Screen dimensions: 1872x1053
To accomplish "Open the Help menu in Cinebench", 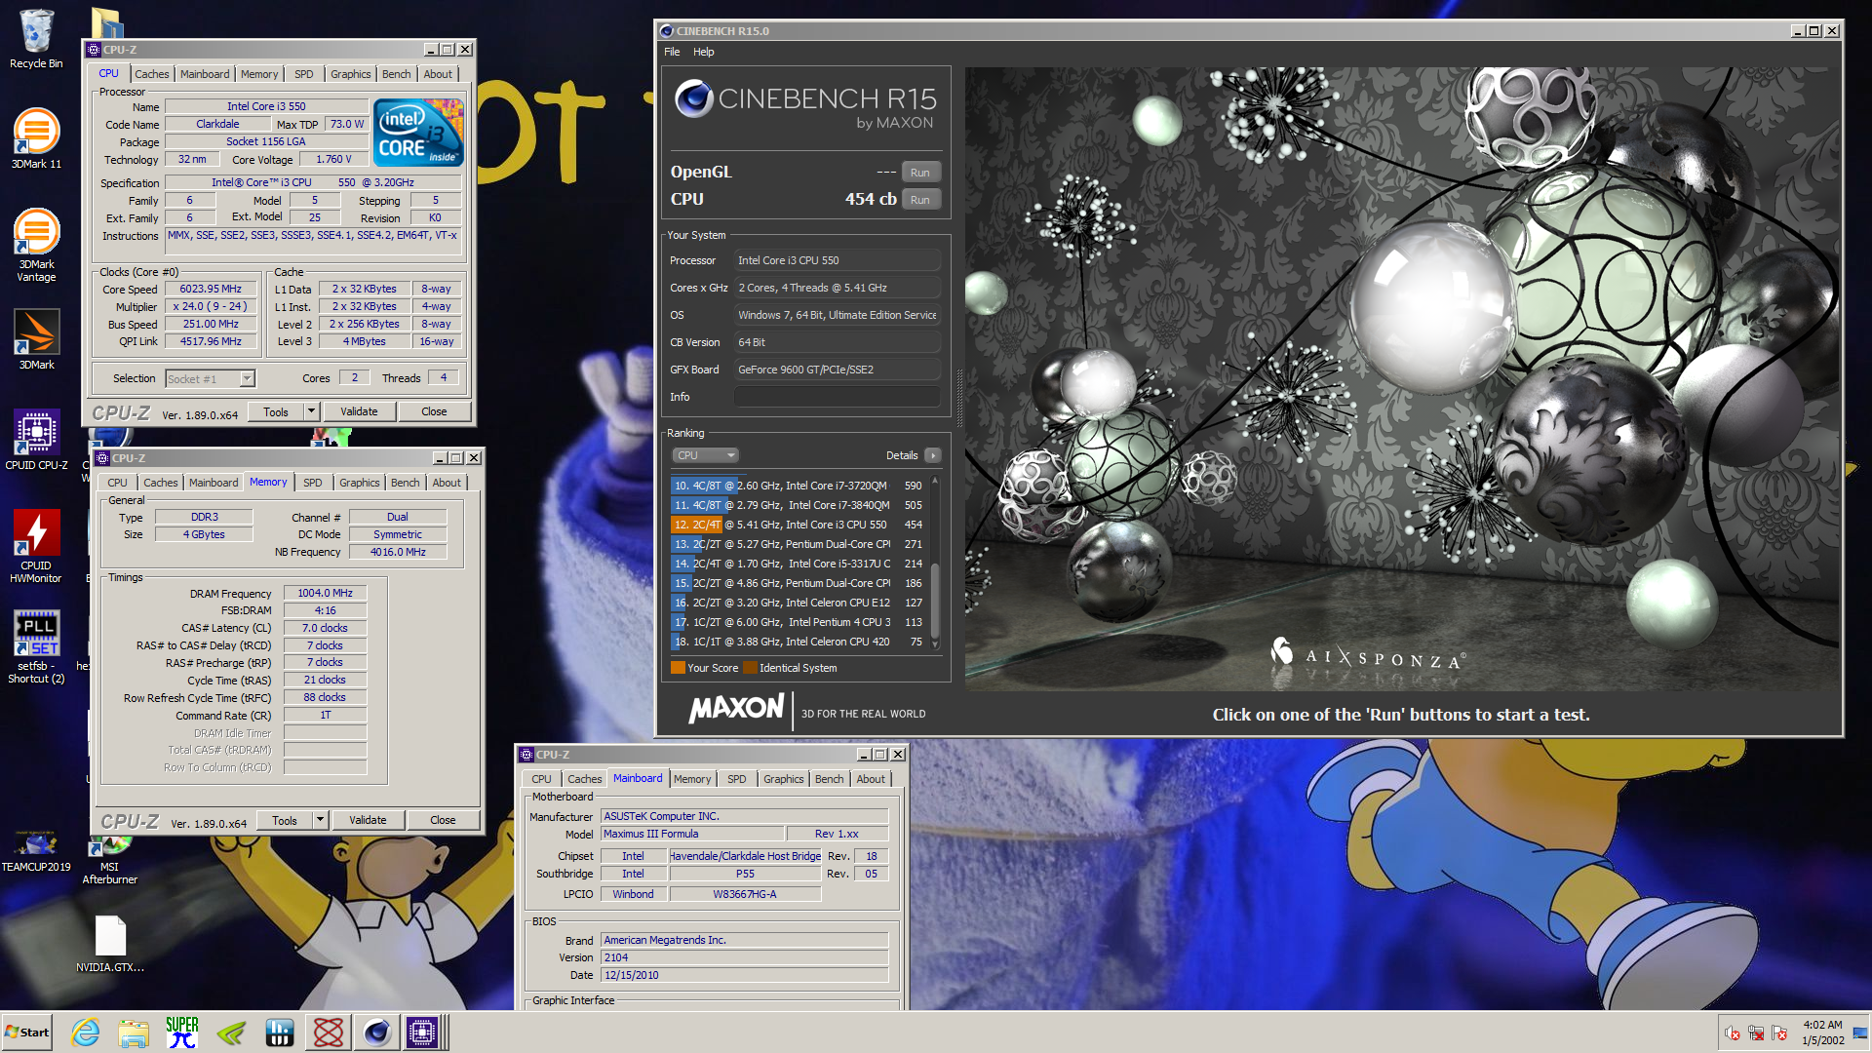I will [x=704, y=52].
